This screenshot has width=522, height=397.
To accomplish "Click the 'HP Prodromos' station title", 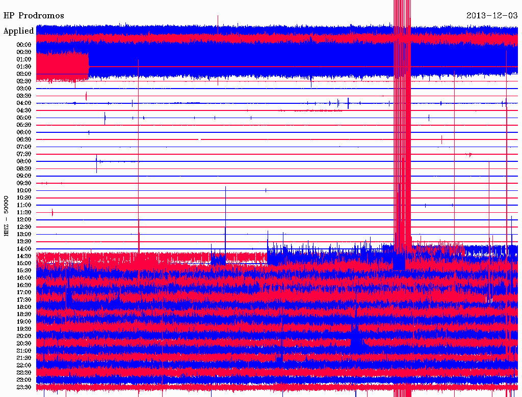I will [34, 16].
